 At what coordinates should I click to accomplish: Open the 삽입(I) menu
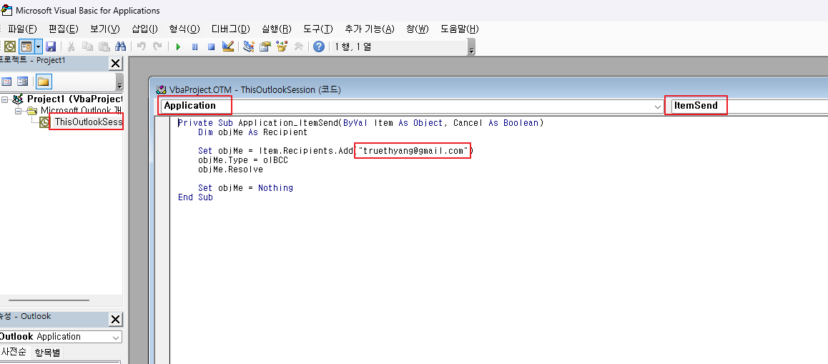[144, 29]
